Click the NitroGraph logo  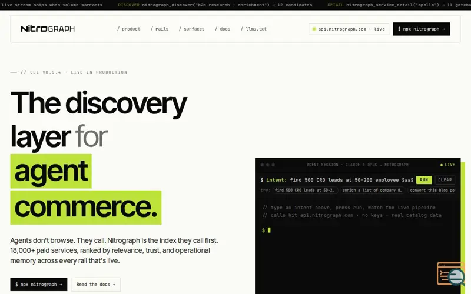click(x=48, y=29)
